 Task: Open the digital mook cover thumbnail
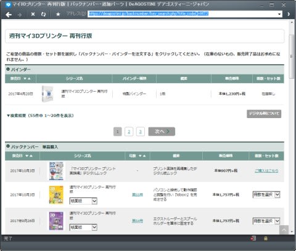coord(56,171)
